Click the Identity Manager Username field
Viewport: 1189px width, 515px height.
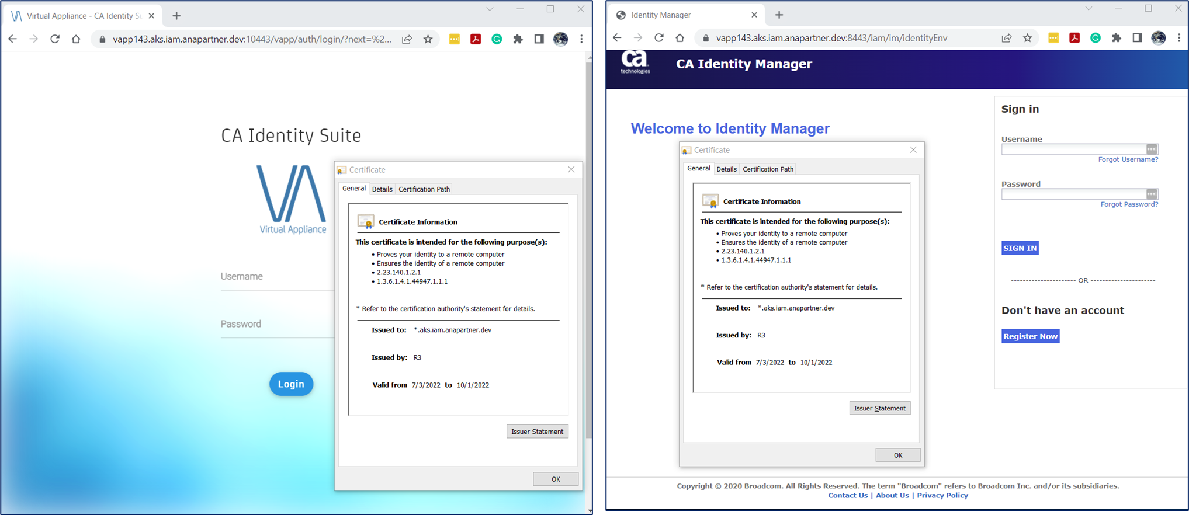click(x=1073, y=149)
